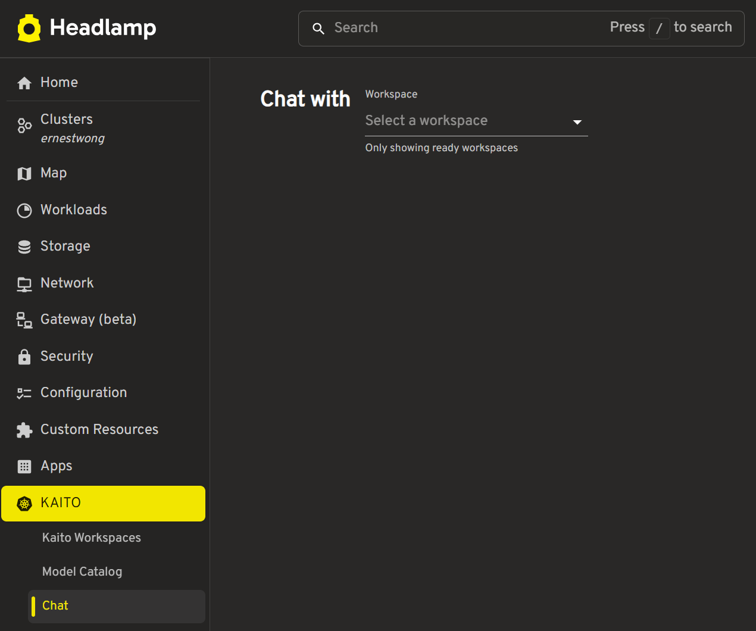Viewport: 756px width, 631px height.
Task: Go to the Map section
Action: point(103,173)
